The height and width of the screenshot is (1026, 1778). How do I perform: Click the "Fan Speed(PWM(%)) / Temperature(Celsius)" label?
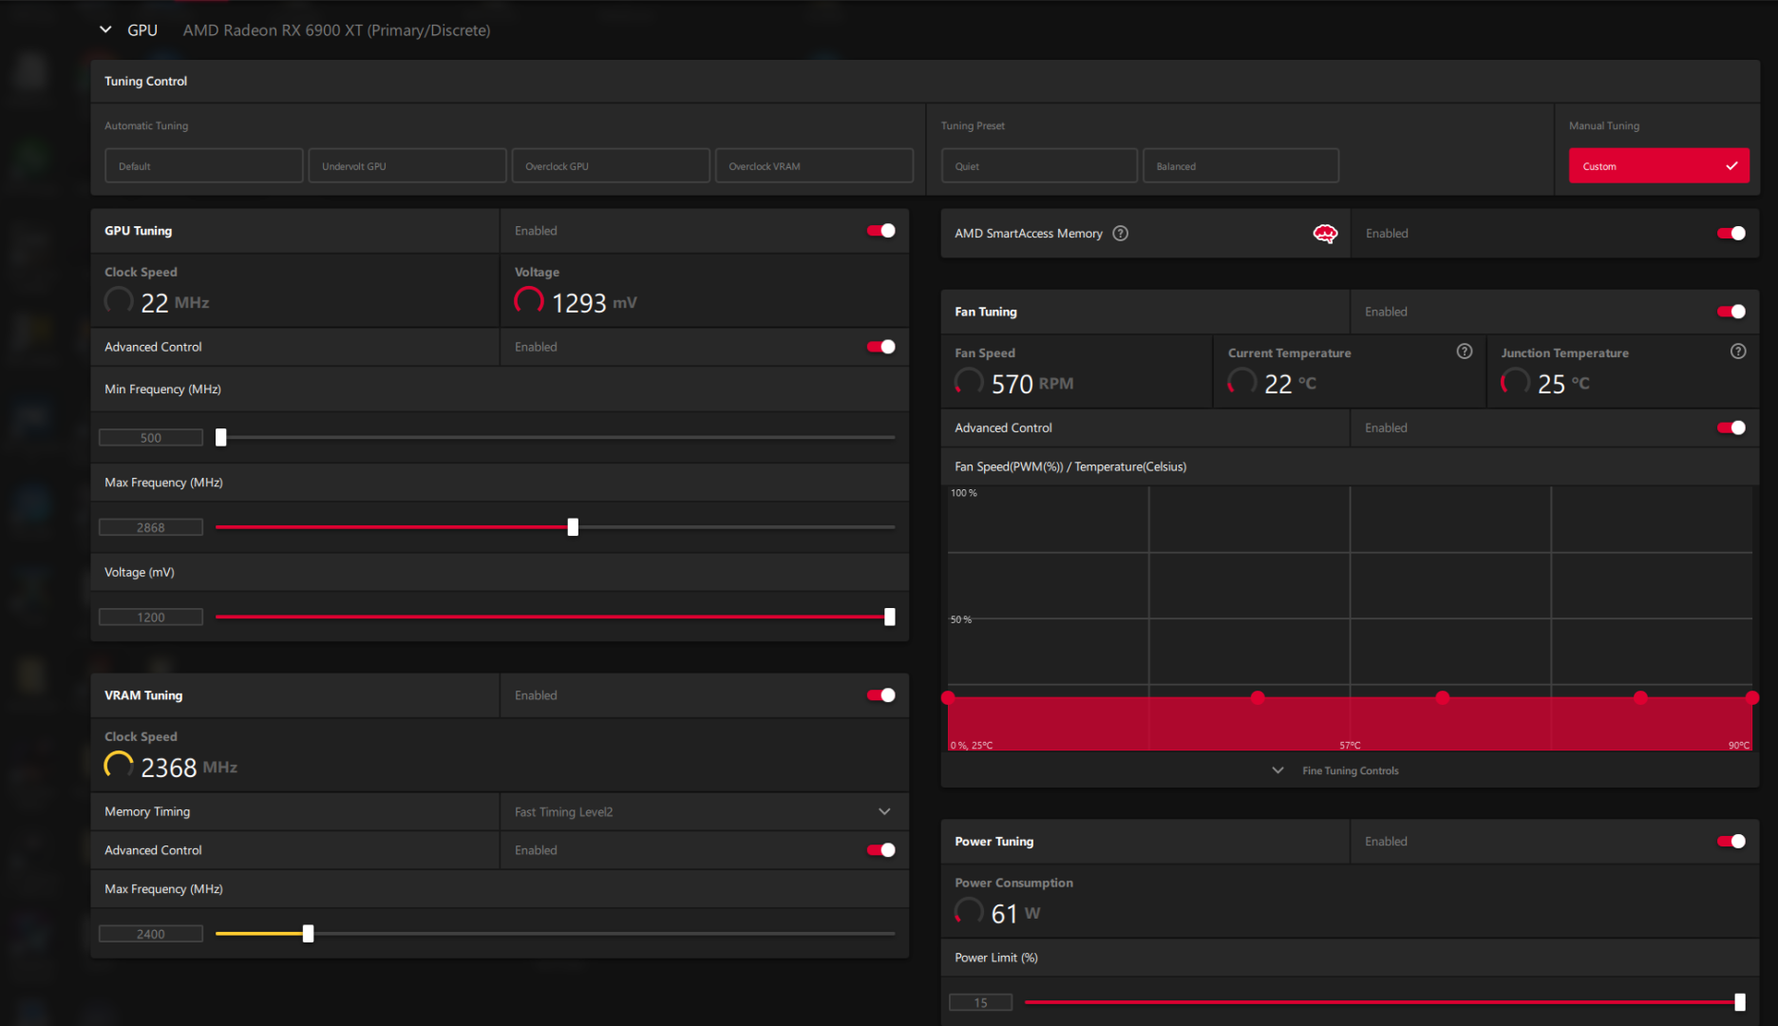pos(1070,467)
